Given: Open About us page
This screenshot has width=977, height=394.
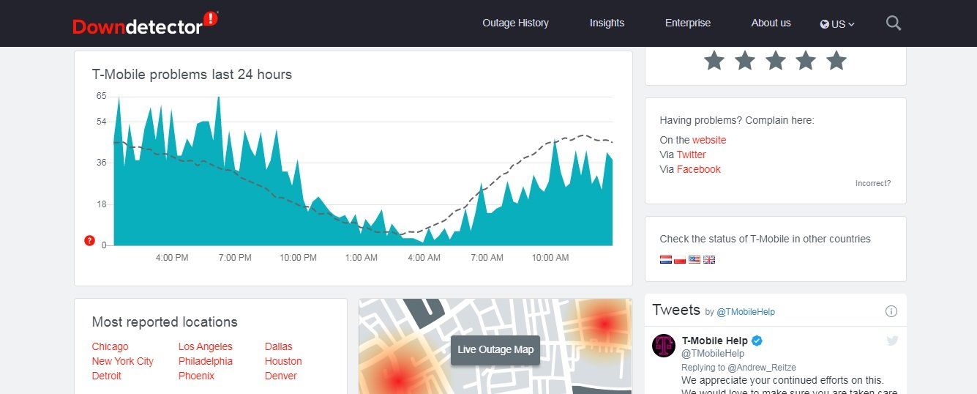Looking at the screenshot, I should point(771,23).
